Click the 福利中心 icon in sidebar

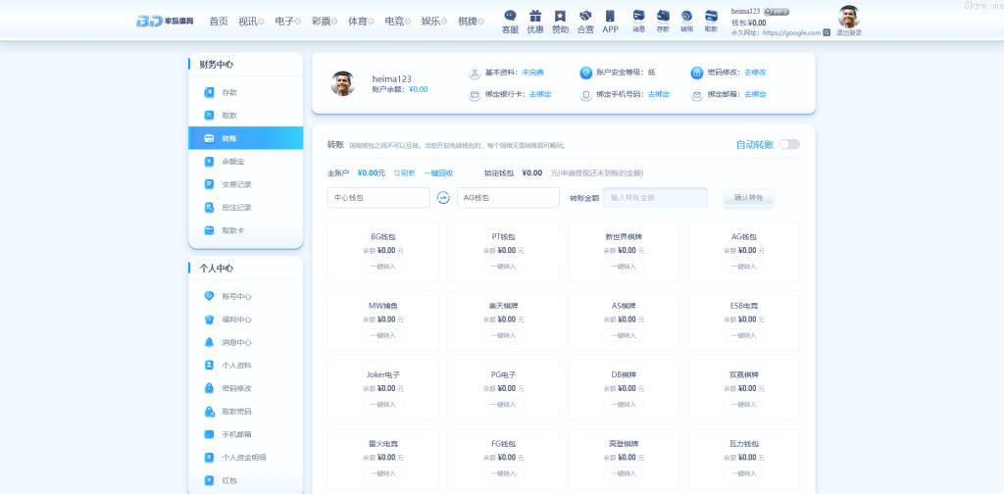[209, 320]
